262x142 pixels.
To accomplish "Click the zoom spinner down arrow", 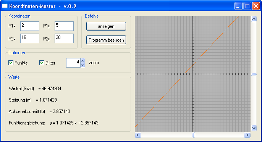I will pyautogui.click(x=83, y=65).
